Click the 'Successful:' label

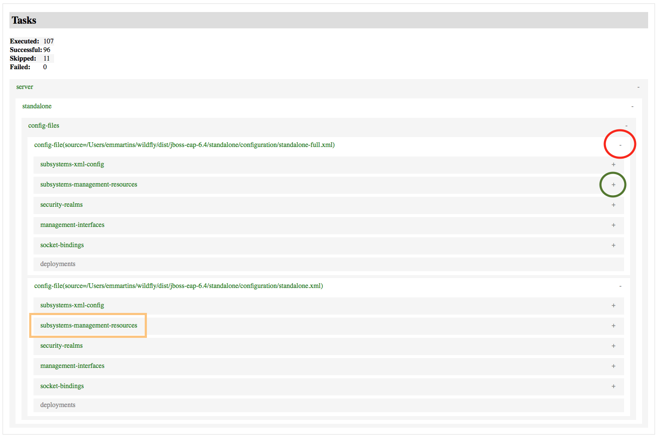[x=26, y=50]
